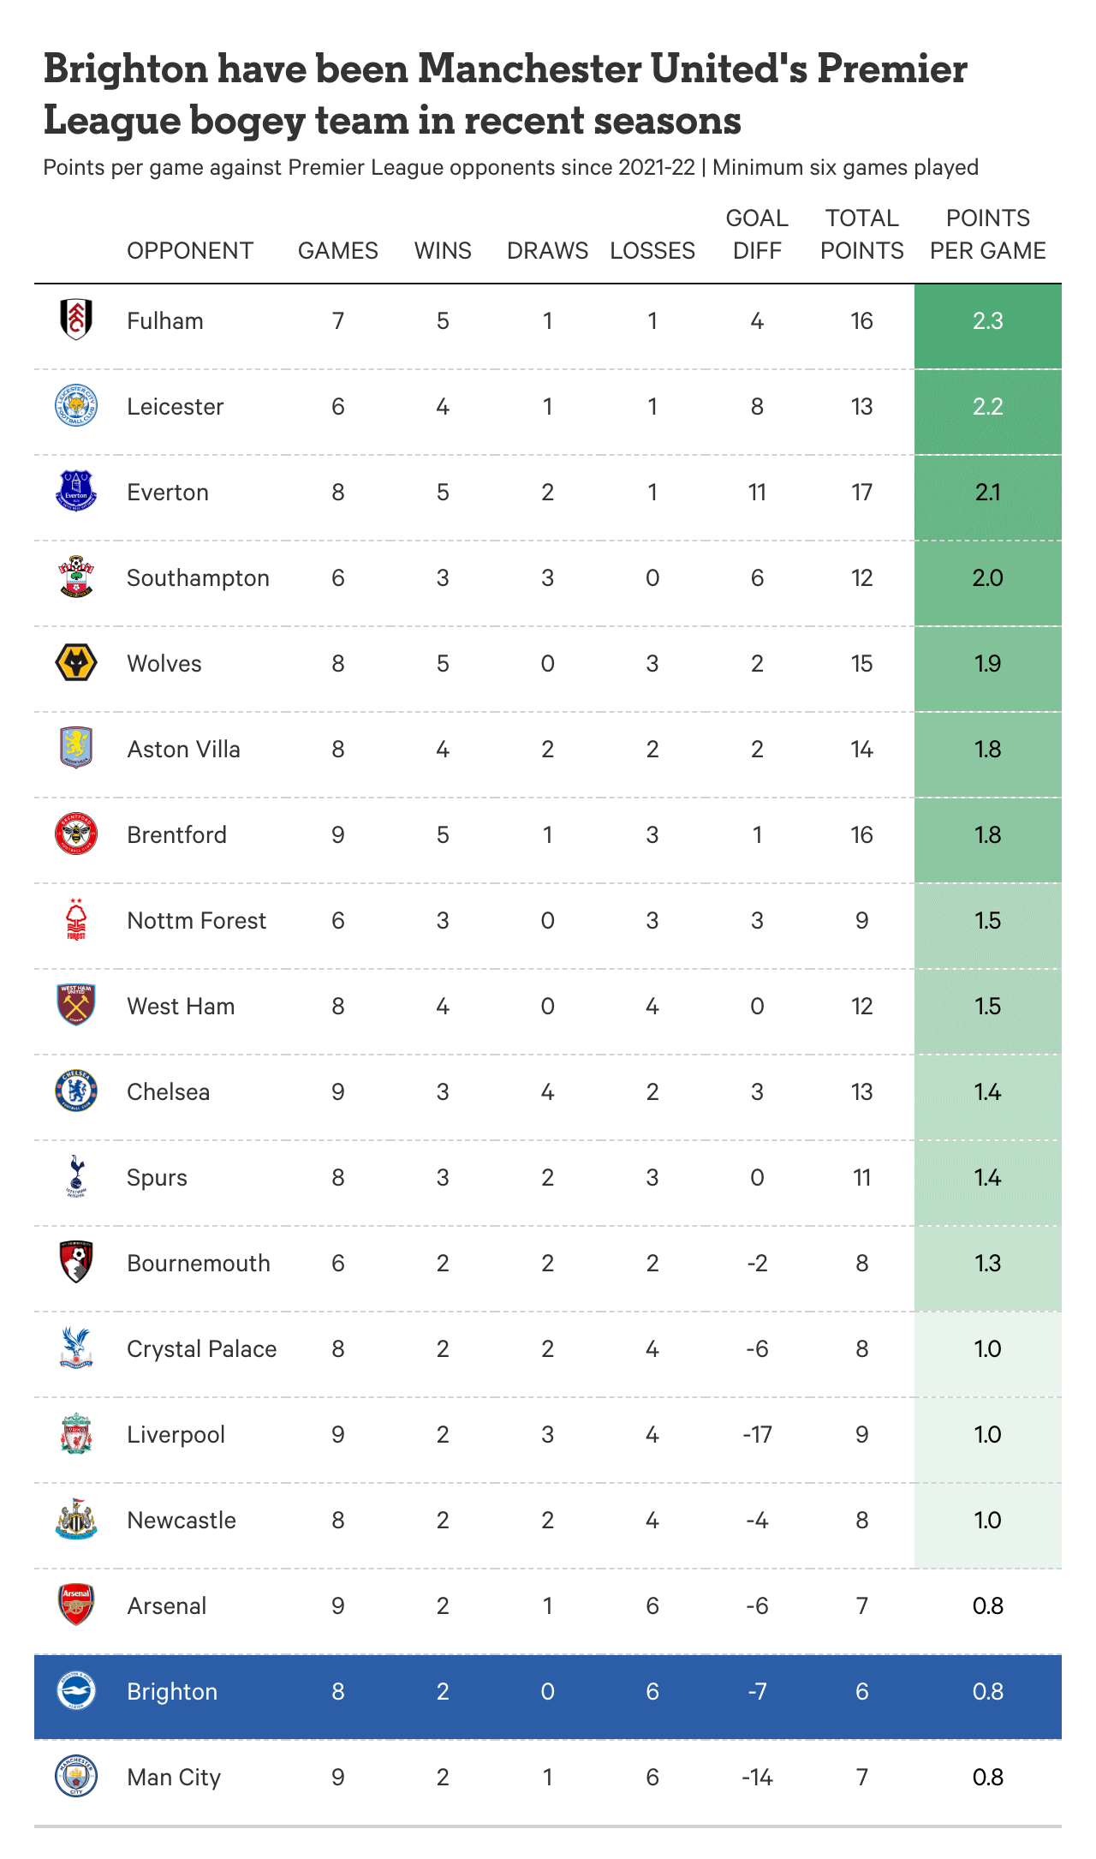Select the Goal Diff column header

click(x=757, y=234)
